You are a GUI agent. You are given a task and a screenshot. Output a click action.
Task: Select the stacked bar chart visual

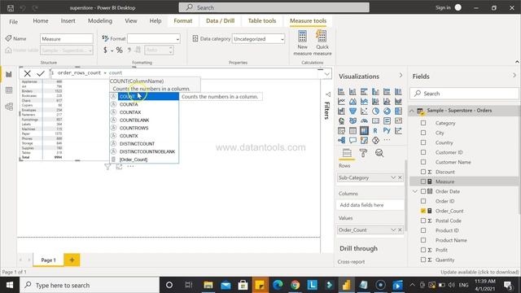341,92
